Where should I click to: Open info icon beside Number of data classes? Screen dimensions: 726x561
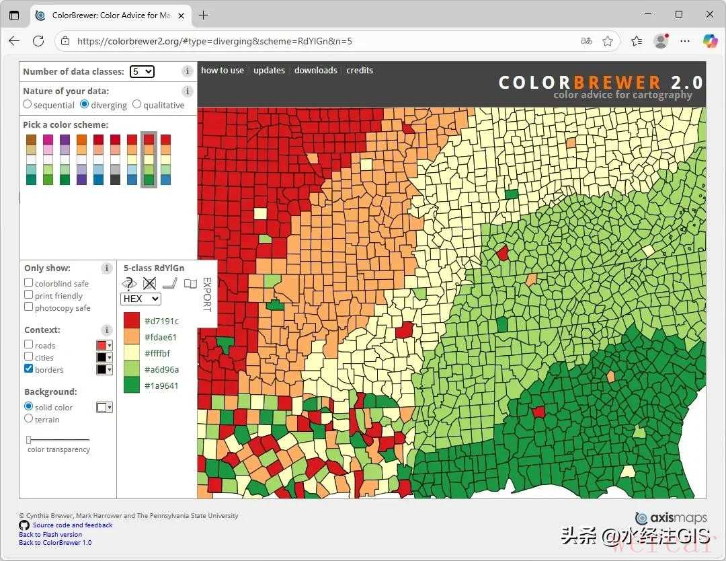click(188, 71)
